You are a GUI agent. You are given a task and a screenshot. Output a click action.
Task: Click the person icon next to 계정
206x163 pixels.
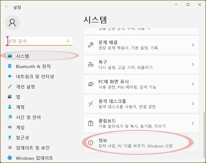click(10, 107)
